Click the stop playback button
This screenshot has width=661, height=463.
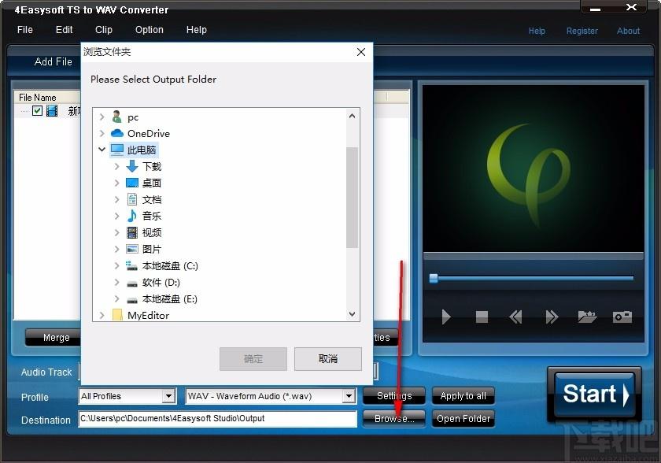coord(482,317)
